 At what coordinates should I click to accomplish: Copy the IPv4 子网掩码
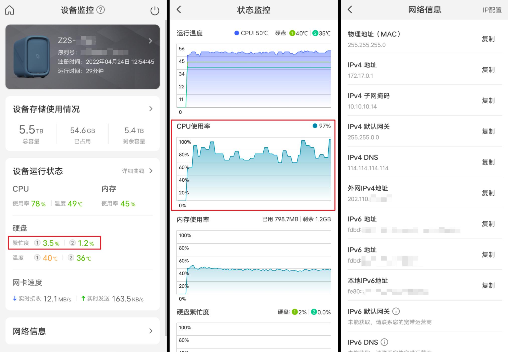tap(488, 101)
